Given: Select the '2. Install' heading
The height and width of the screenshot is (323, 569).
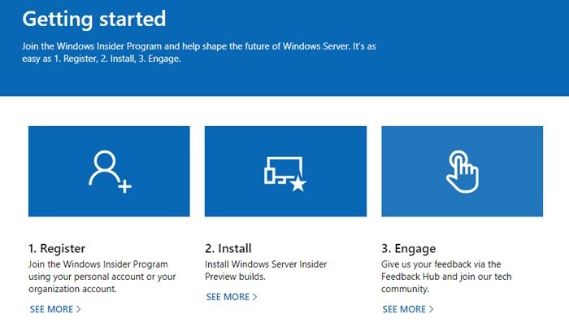Looking at the screenshot, I should pyautogui.click(x=228, y=248).
